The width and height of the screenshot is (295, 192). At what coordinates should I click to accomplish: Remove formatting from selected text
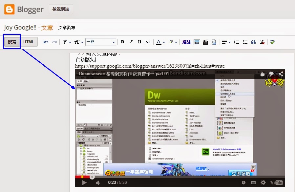coord(262,42)
